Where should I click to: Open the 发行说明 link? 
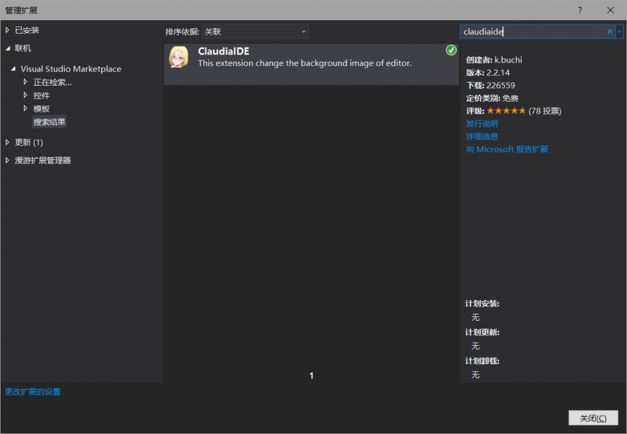click(482, 124)
